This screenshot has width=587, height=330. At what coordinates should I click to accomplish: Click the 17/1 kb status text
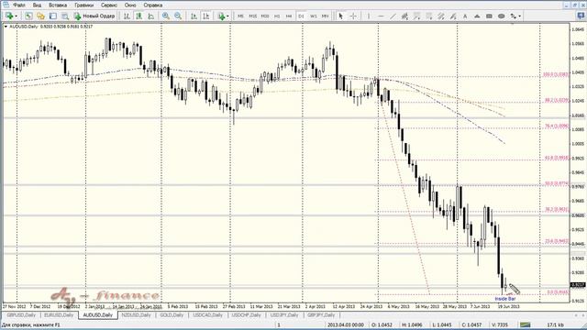point(555,324)
